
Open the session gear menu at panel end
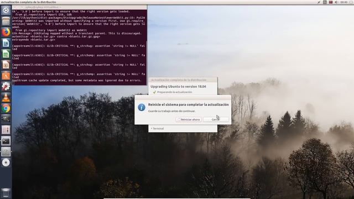[351, 2]
